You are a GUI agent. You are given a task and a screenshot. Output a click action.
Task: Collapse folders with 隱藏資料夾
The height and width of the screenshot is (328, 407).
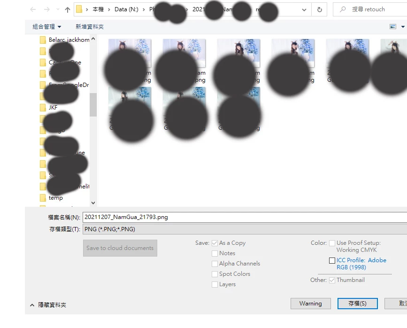coord(48,305)
